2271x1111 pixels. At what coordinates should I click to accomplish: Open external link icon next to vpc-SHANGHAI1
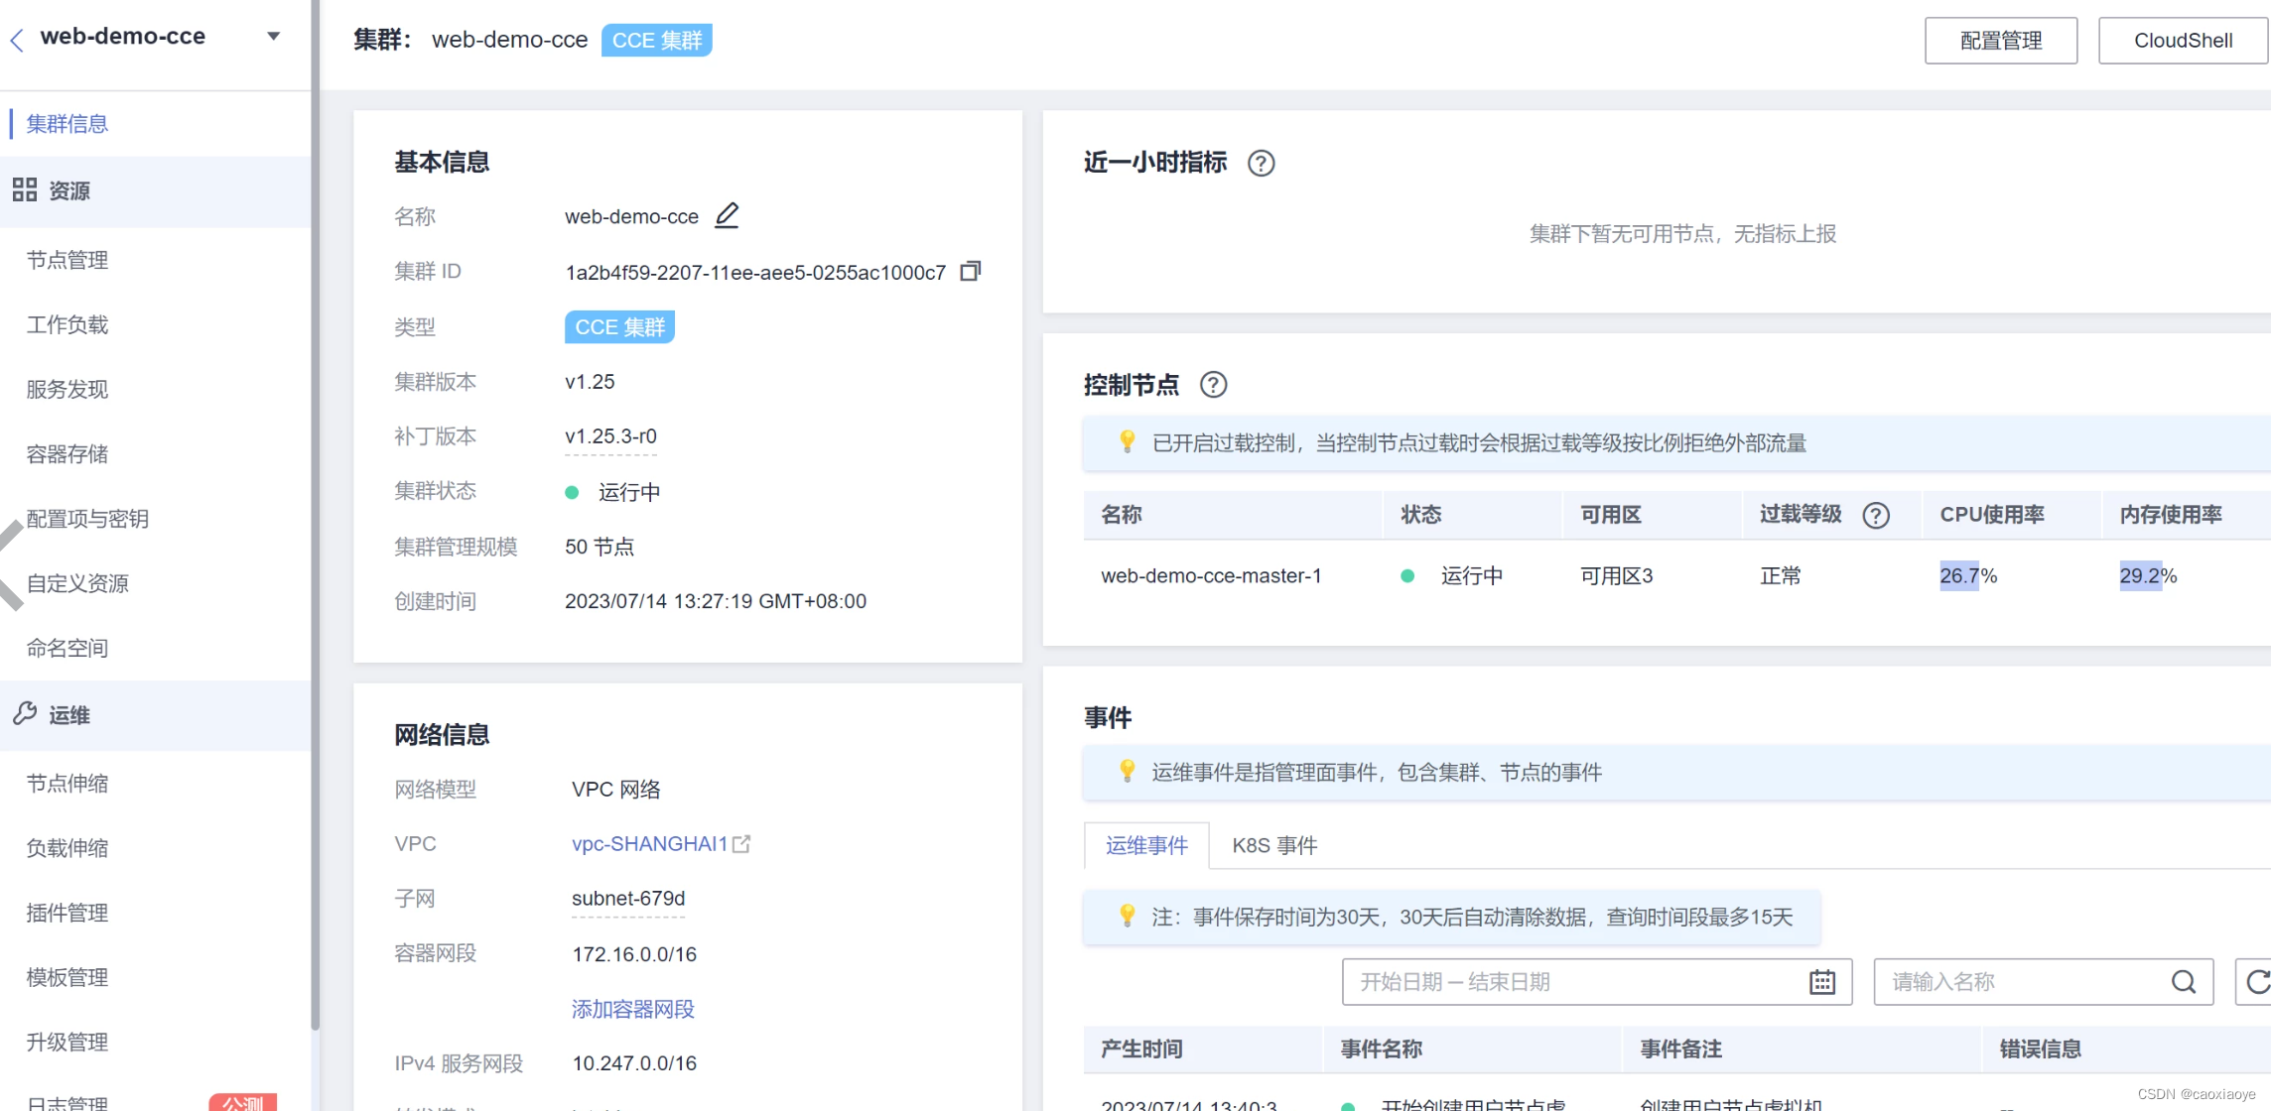click(x=741, y=844)
